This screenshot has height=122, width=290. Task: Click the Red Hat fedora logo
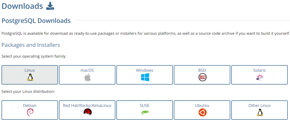(87, 112)
